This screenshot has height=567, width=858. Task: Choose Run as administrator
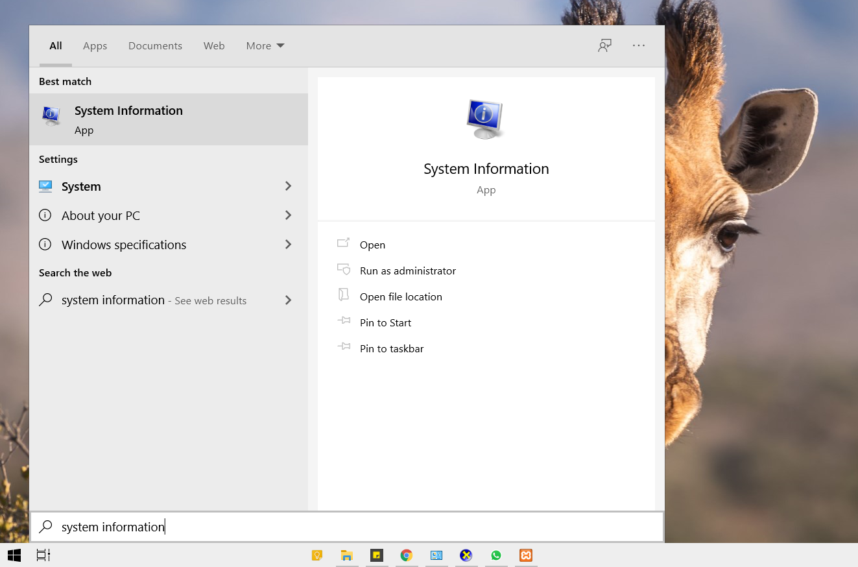tap(408, 271)
